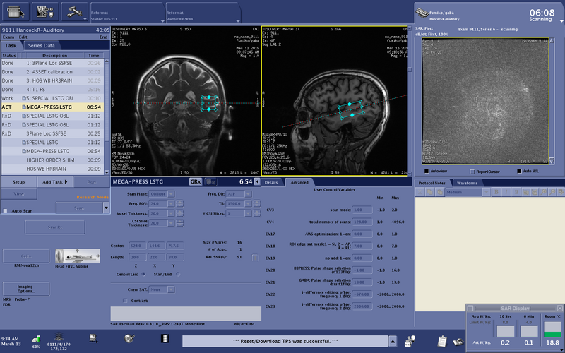The height and width of the screenshot is (353, 565).
Task: Toggle the Auto W/L checkbox
Action: click(x=519, y=171)
